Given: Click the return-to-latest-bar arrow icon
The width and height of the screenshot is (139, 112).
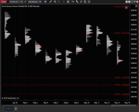Looking at the screenshot, I should pos(126,7).
